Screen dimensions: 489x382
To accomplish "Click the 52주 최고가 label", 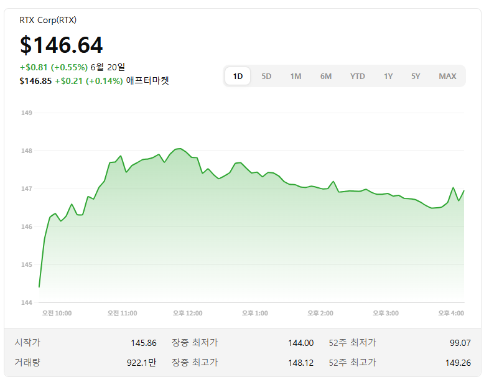I will point(352,362).
